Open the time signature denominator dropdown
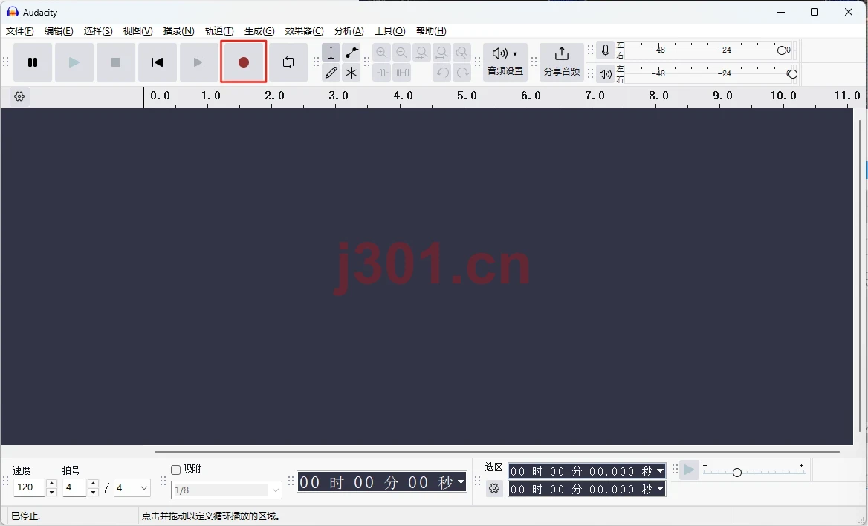Screen dimensions: 868x526 pyautogui.click(x=132, y=488)
